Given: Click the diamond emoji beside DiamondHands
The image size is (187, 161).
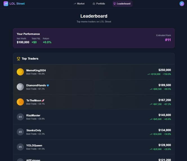Looking at the screenshot, I should 48,85.
